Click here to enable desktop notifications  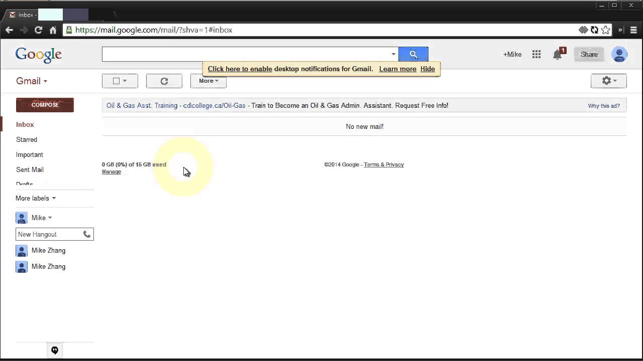pos(240,69)
